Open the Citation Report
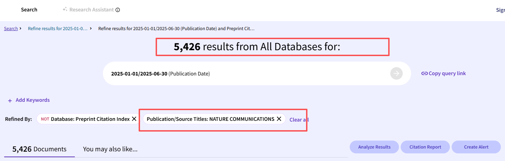 coord(425,147)
